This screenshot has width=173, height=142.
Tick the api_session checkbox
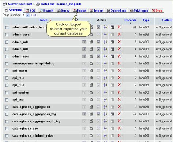(x=7, y=92)
